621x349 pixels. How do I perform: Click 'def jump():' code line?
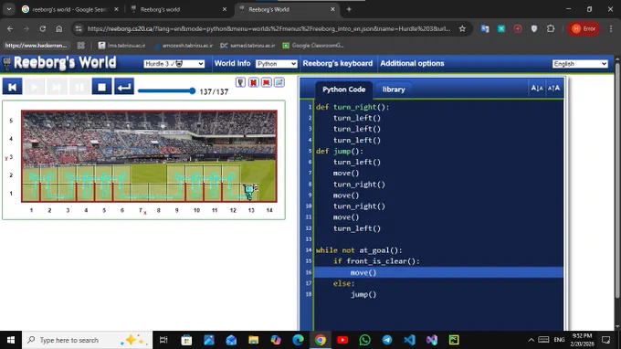pyautogui.click(x=340, y=152)
